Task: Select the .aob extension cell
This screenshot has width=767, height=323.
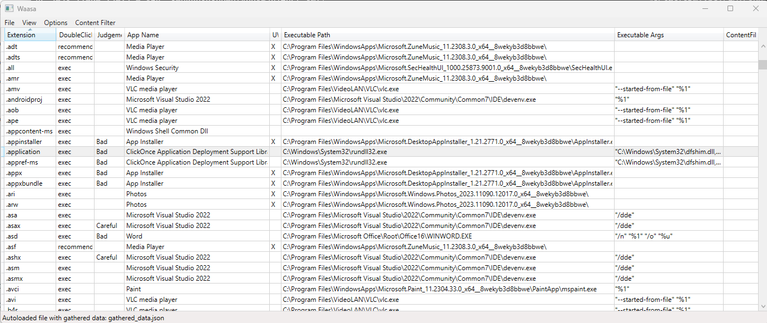Action: [x=30, y=110]
